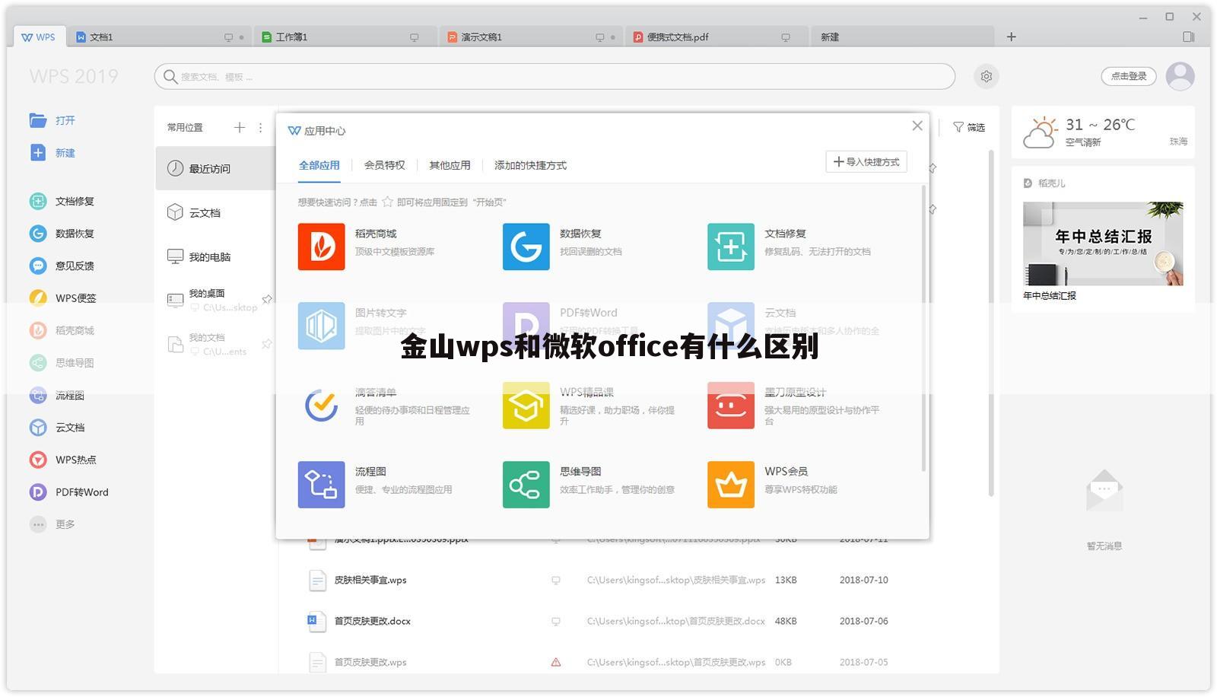
Task: Switch to the 工作簿1 spreadsheet tab
Action: 346,37
